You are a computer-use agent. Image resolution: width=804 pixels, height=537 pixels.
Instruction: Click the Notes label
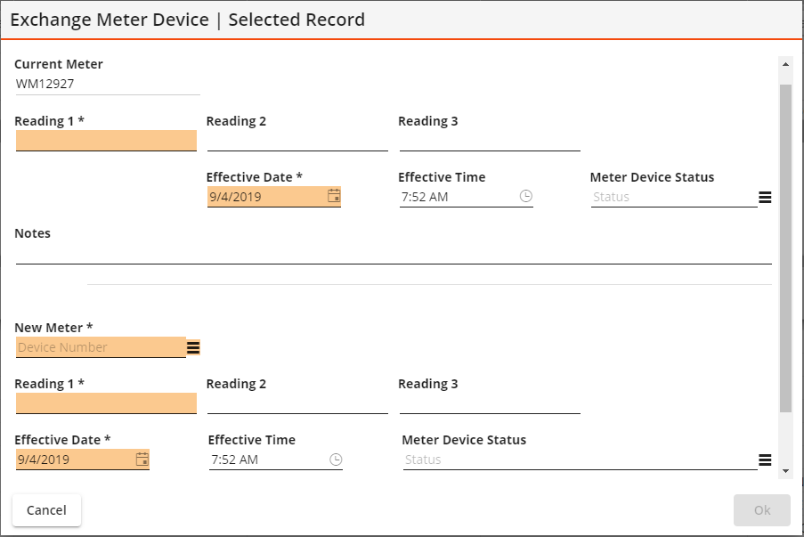[x=32, y=233]
